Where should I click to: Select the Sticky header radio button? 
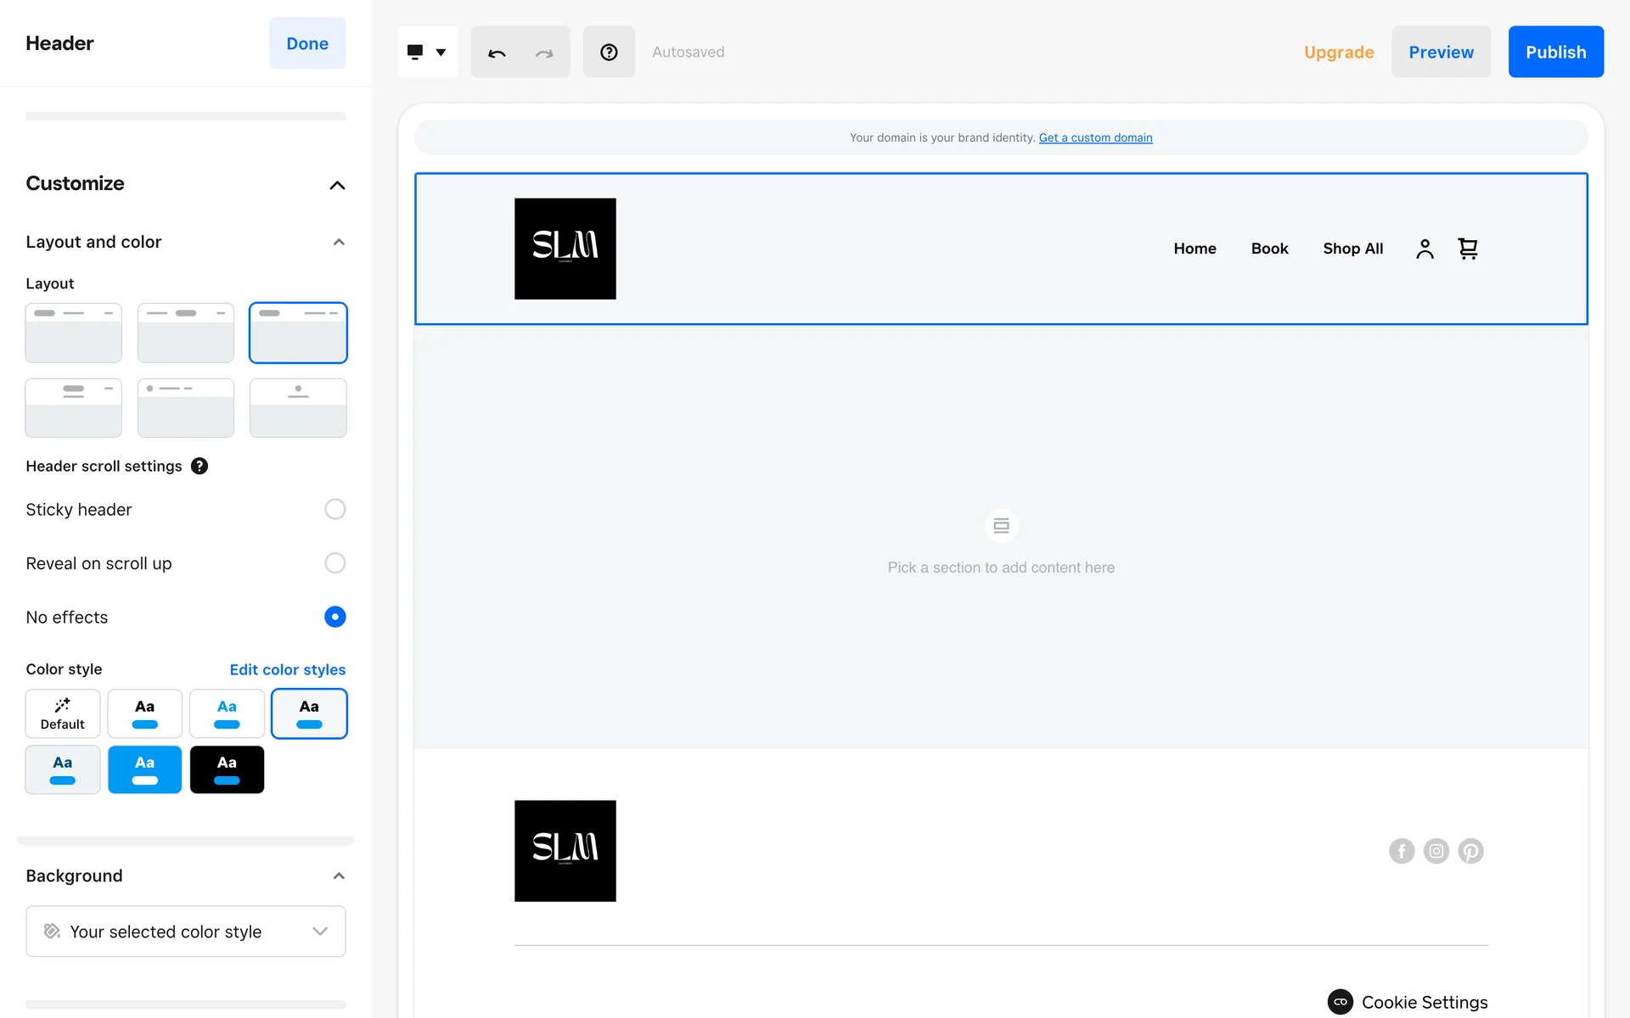pos(334,509)
